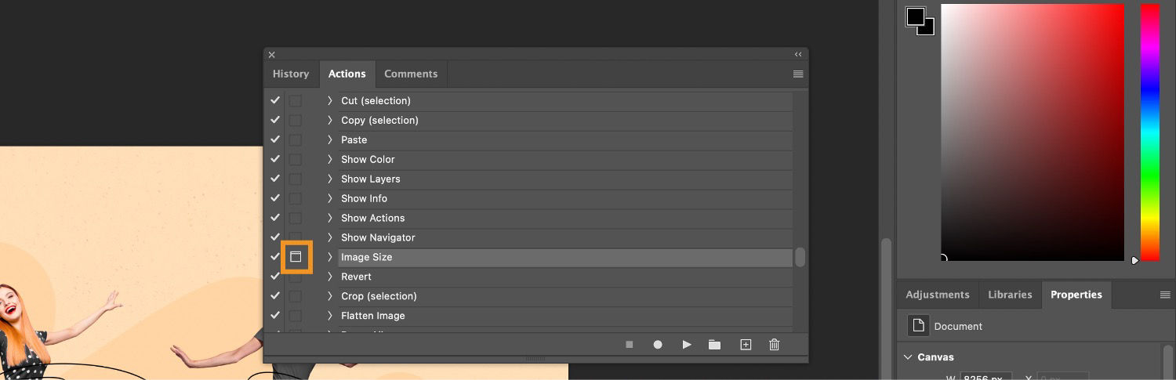Image resolution: width=1176 pixels, height=380 pixels.
Task: Close the Actions panel with X
Action: click(x=271, y=55)
